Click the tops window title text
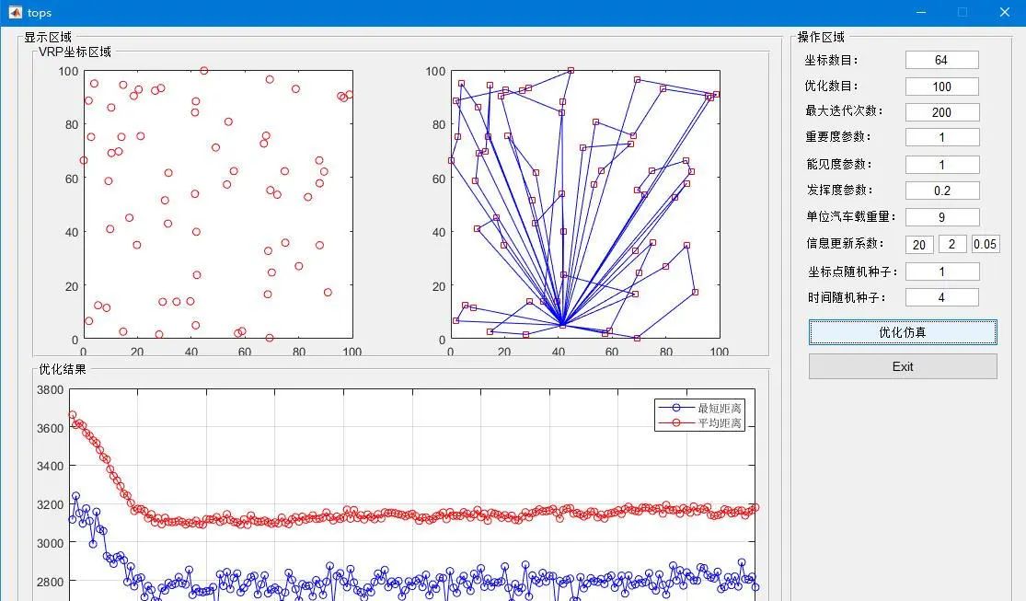 40,13
